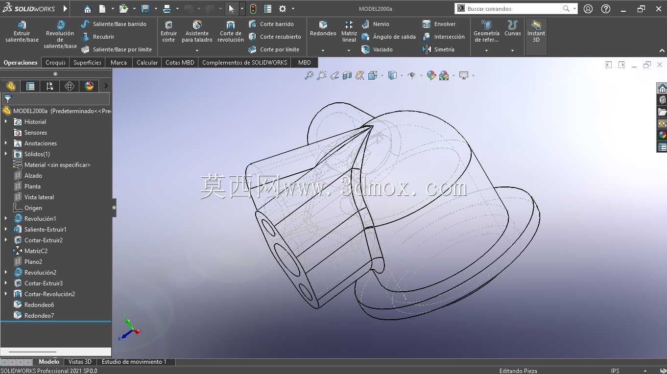Click the feature tree filter field
This screenshot has height=374, width=667.
coord(56,99)
